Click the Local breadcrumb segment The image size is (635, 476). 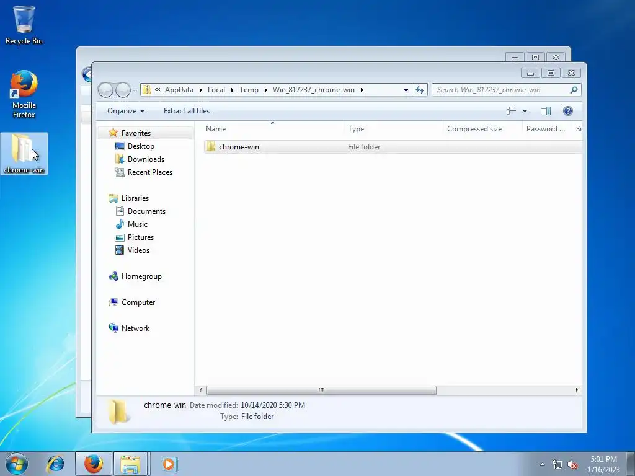click(x=216, y=90)
